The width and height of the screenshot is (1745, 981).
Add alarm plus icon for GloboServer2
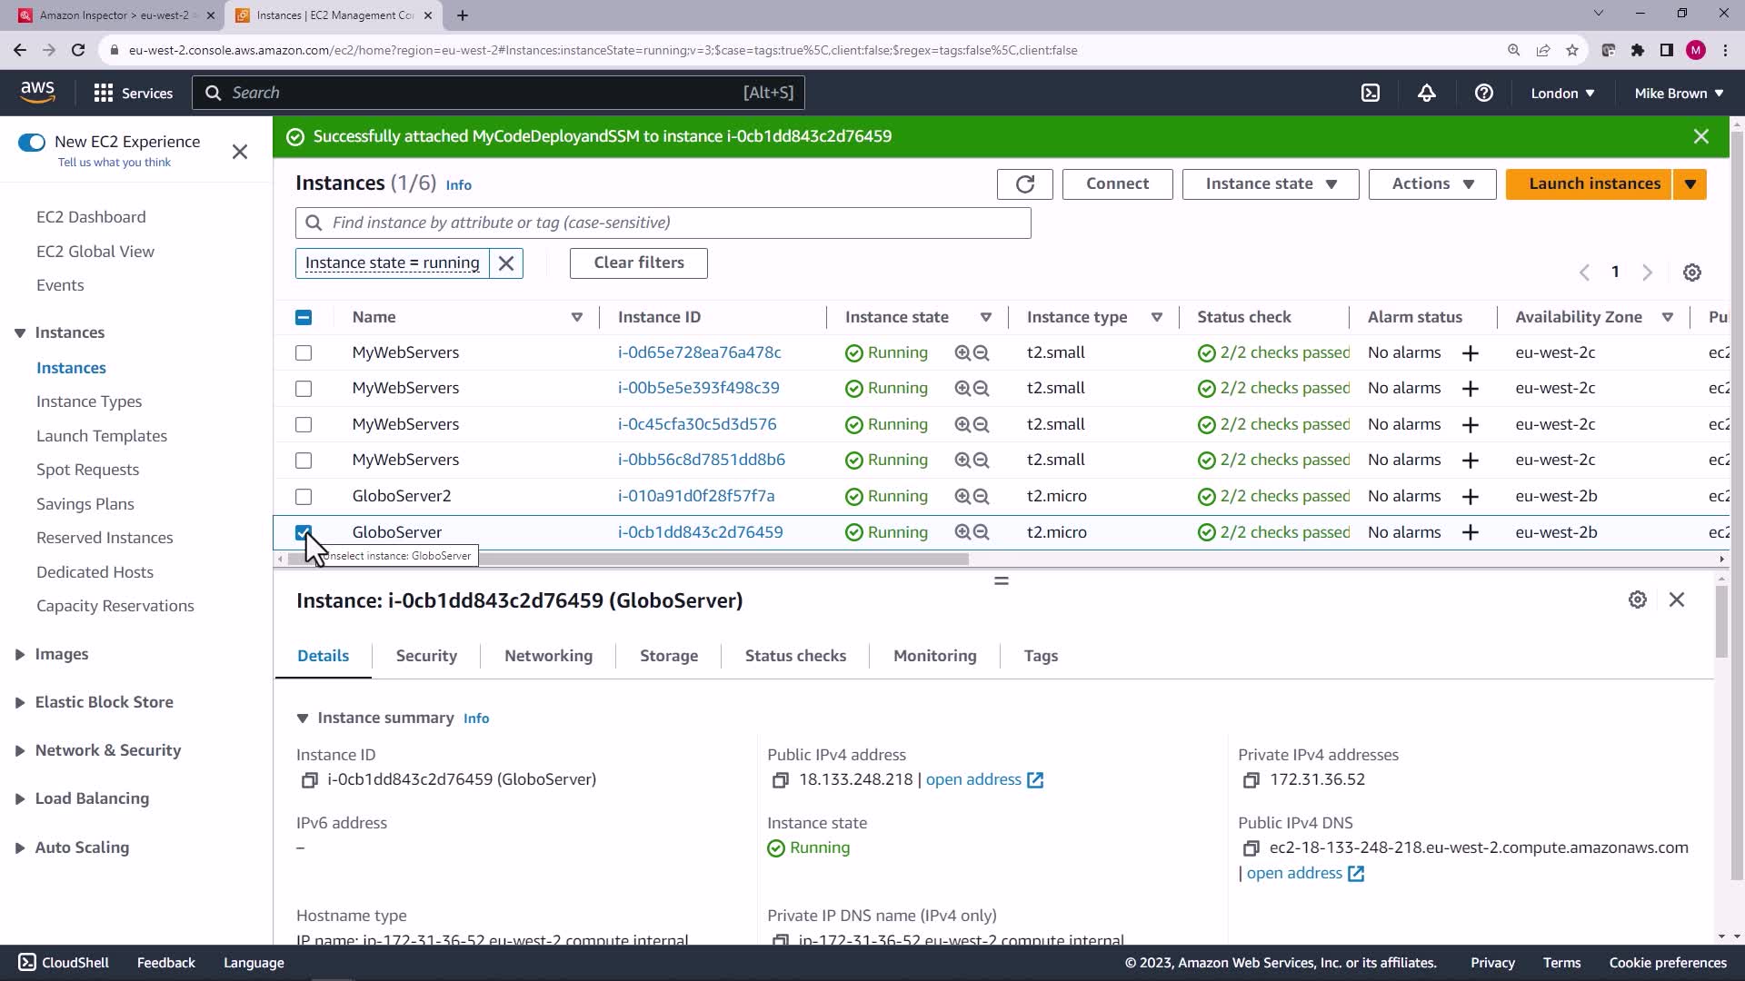(1470, 497)
